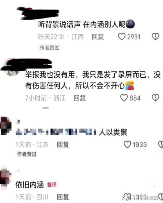The width and height of the screenshot is (163, 203).
Task: Reply to the Jiangsu 人以类聚 comment
Action: (63, 144)
